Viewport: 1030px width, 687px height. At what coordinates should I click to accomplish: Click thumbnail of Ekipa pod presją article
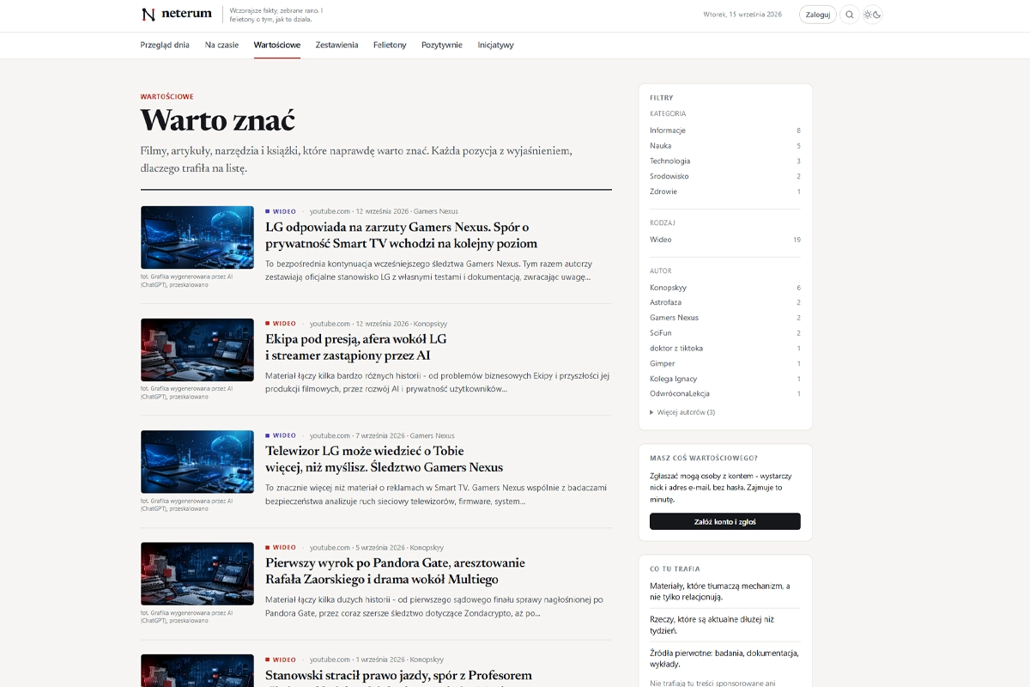coord(197,350)
